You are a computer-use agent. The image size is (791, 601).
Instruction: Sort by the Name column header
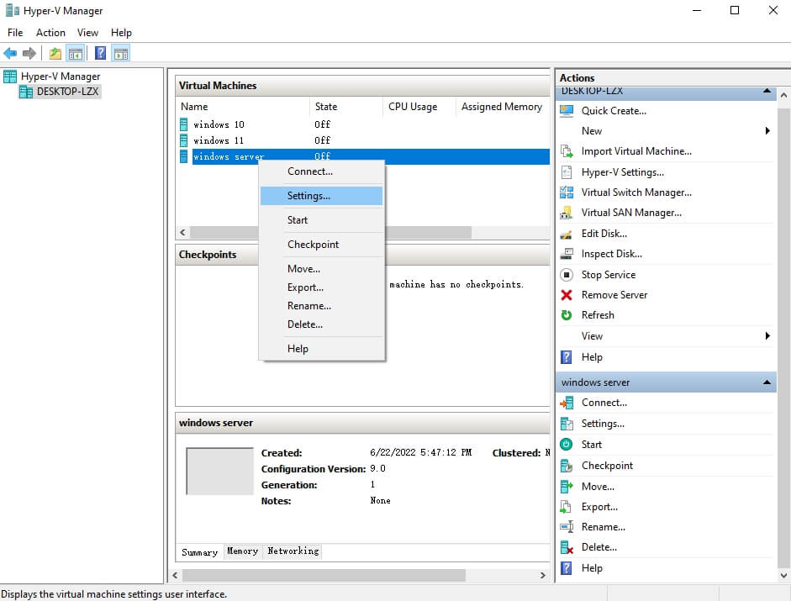(x=243, y=107)
